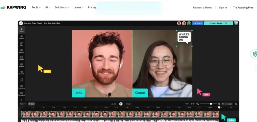Viewport: 257px width, 122px height.
Task: Open the Layers panel in the sidebar
Action: [x=22, y=37]
